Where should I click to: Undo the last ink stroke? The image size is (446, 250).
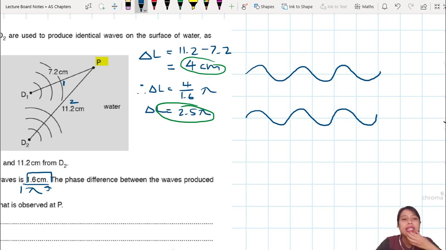coord(398,6)
